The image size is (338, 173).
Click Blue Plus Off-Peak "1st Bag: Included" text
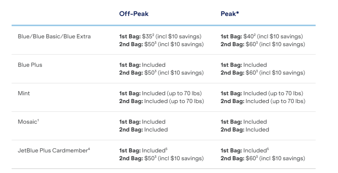coord(142,65)
